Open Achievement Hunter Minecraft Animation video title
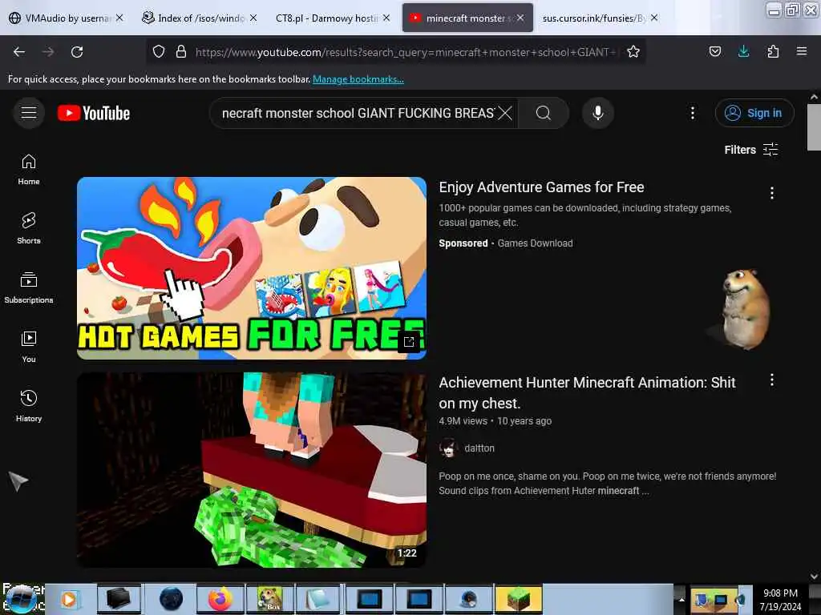This screenshot has width=821, height=615. point(587,392)
